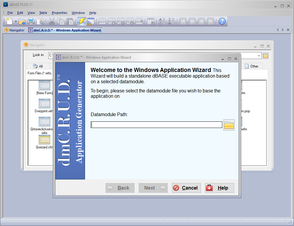Open the Edit menu
The height and width of the screenshot is (226, 294).
point(20,13)
